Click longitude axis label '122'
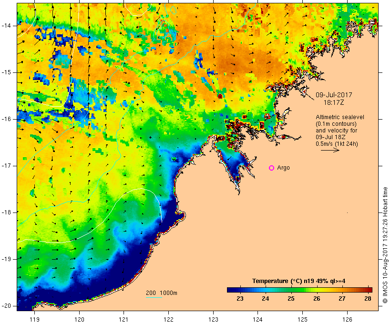 point(168,320)
